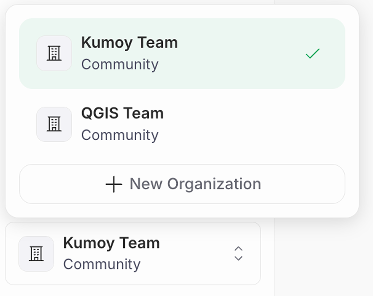Click the up-down chevron icon beside Kumoy Team

coord(238,253)
